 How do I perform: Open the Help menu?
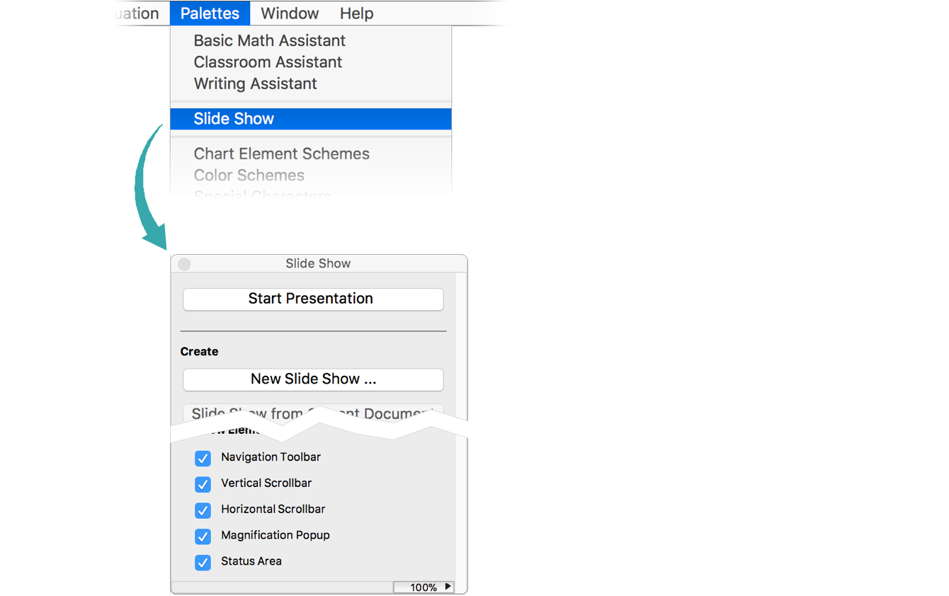tap(356, 13)
